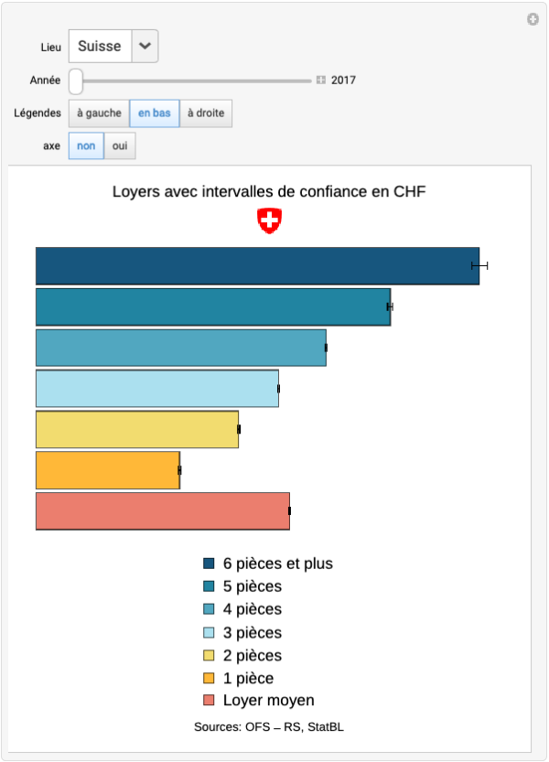Set axe option to 'oui'
Screen dimensions: 549x762
pos(120,146)
